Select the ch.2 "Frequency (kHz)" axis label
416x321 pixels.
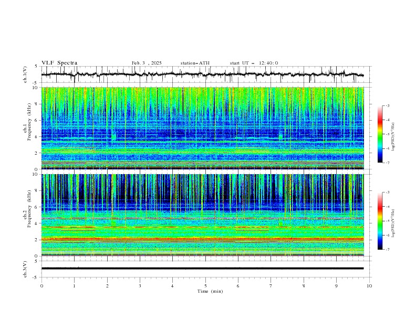point(29,208)
